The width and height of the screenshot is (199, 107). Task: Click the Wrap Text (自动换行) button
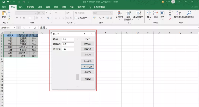pyautogui.click(x=80, y=13)
